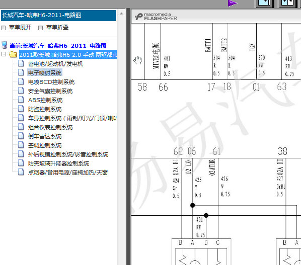Click pin number 17 in the diagram

pyautogui.click(x=211, y=87)
